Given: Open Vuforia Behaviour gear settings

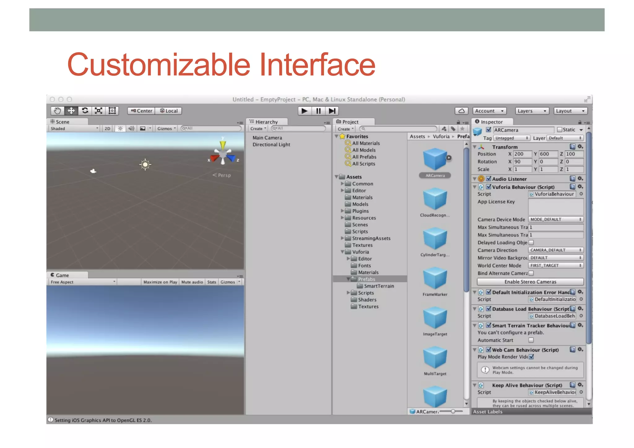Looking at the screenshot, I should pos(580,186).
